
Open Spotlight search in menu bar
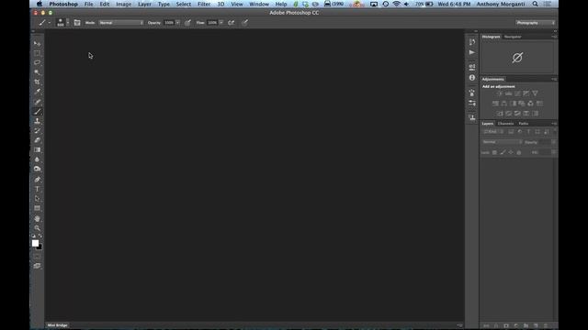tap(535, 4)
